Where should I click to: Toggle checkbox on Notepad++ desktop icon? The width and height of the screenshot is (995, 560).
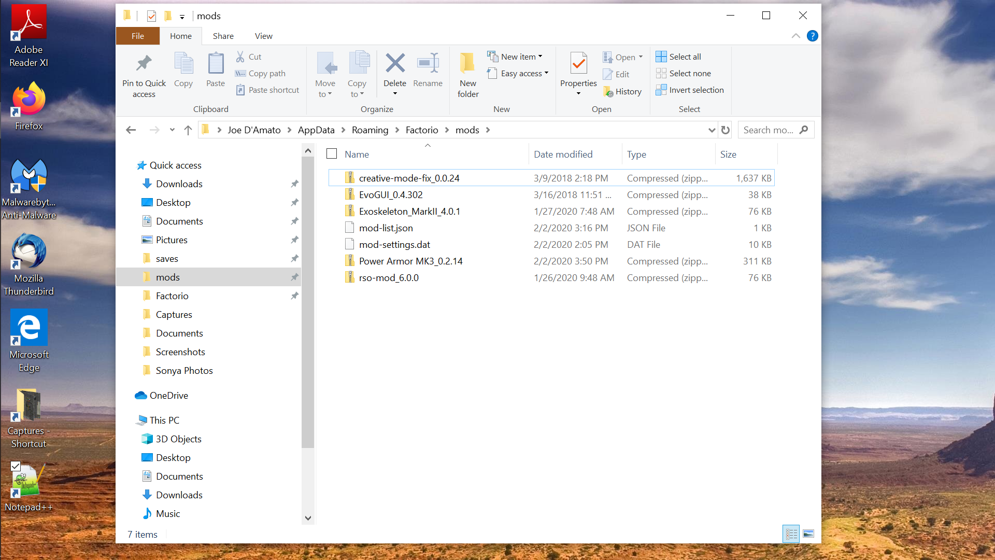pyautogui.click(x=16, y=466)
